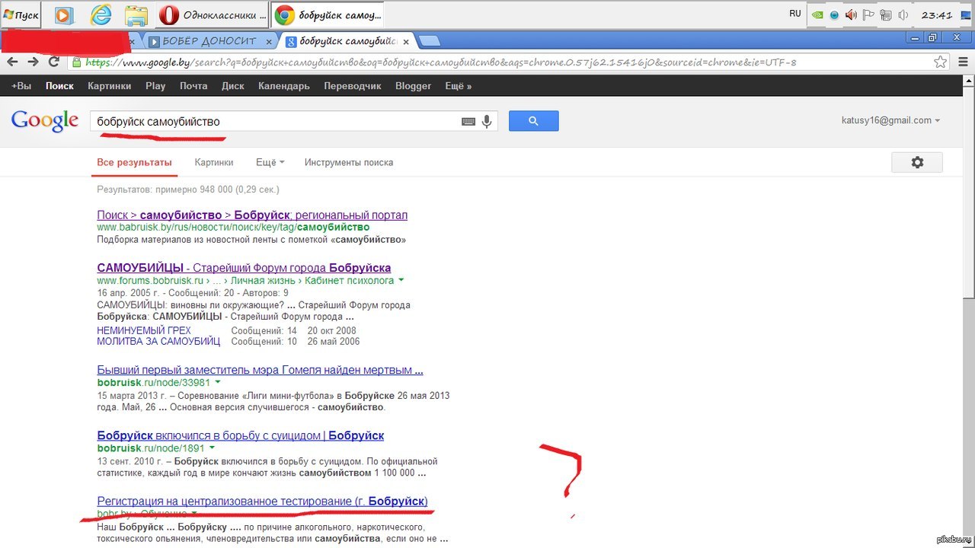Open Почта in Google bar

tap(193, 86)
